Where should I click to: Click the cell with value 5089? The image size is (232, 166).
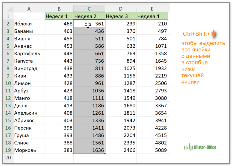coord(152,150)
